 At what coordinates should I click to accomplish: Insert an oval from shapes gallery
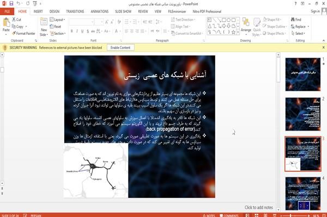pos(228,20)
